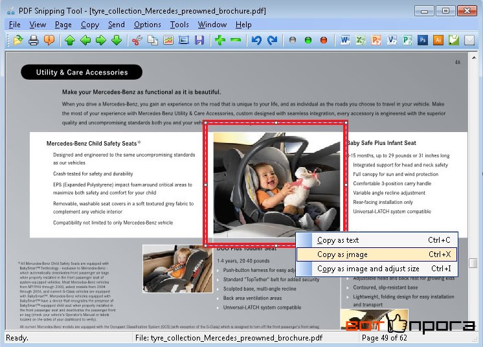483x347 pixels.
Task: Click the vertical scrollbar up arrow
Action: pyautogui.click(x=474, y=58)
